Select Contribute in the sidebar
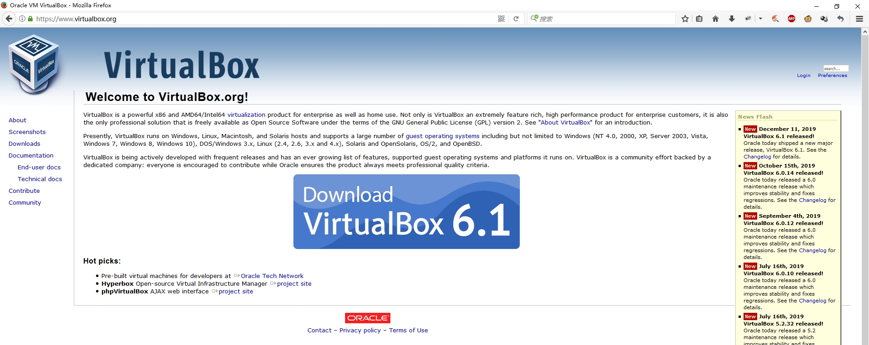The width and height of the screenshot is (869, 345). [x=24, y=191]
